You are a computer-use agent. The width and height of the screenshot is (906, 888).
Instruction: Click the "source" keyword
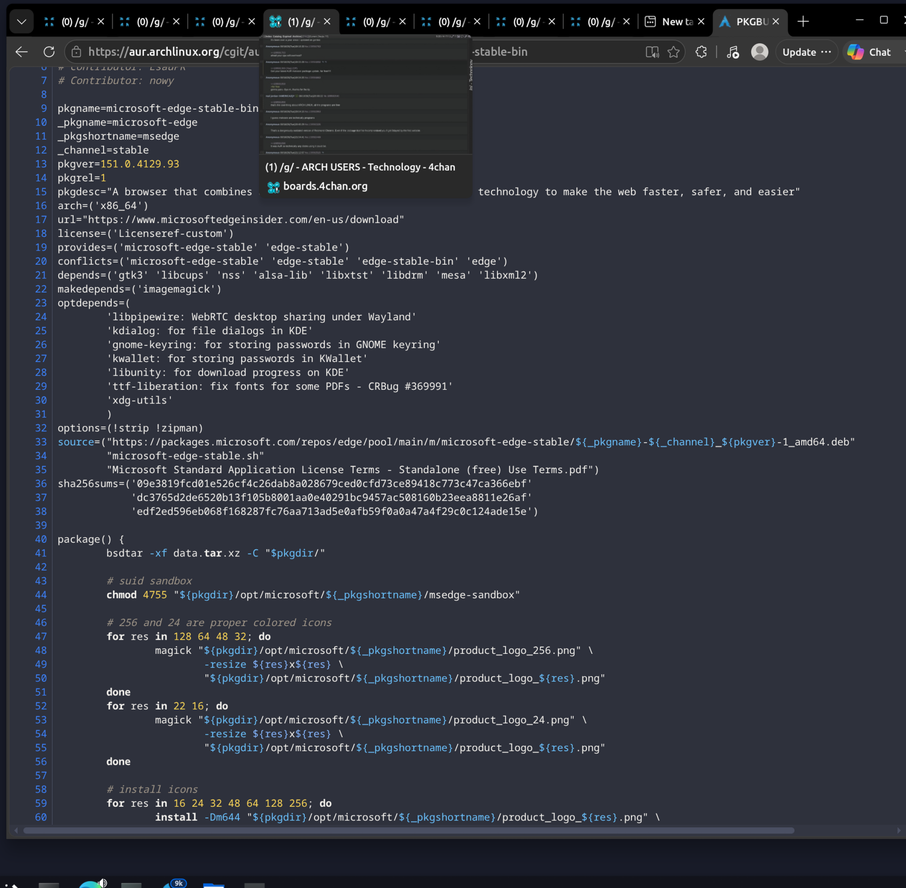(76, 442)
